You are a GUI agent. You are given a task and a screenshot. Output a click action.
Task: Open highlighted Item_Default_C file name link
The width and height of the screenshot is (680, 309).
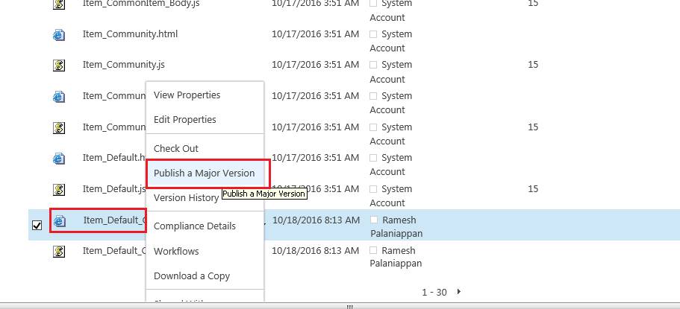click(114, 220)
